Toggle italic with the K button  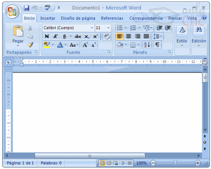click(55, 36)
